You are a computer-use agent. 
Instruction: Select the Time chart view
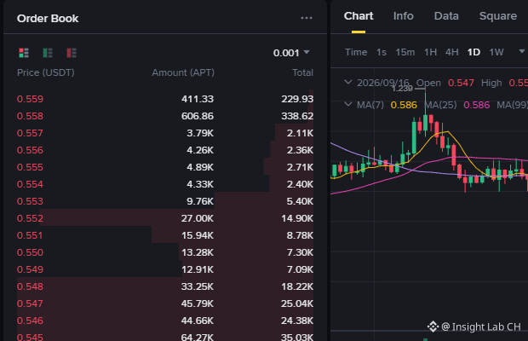pyautogui.click(x=356, y=52)
